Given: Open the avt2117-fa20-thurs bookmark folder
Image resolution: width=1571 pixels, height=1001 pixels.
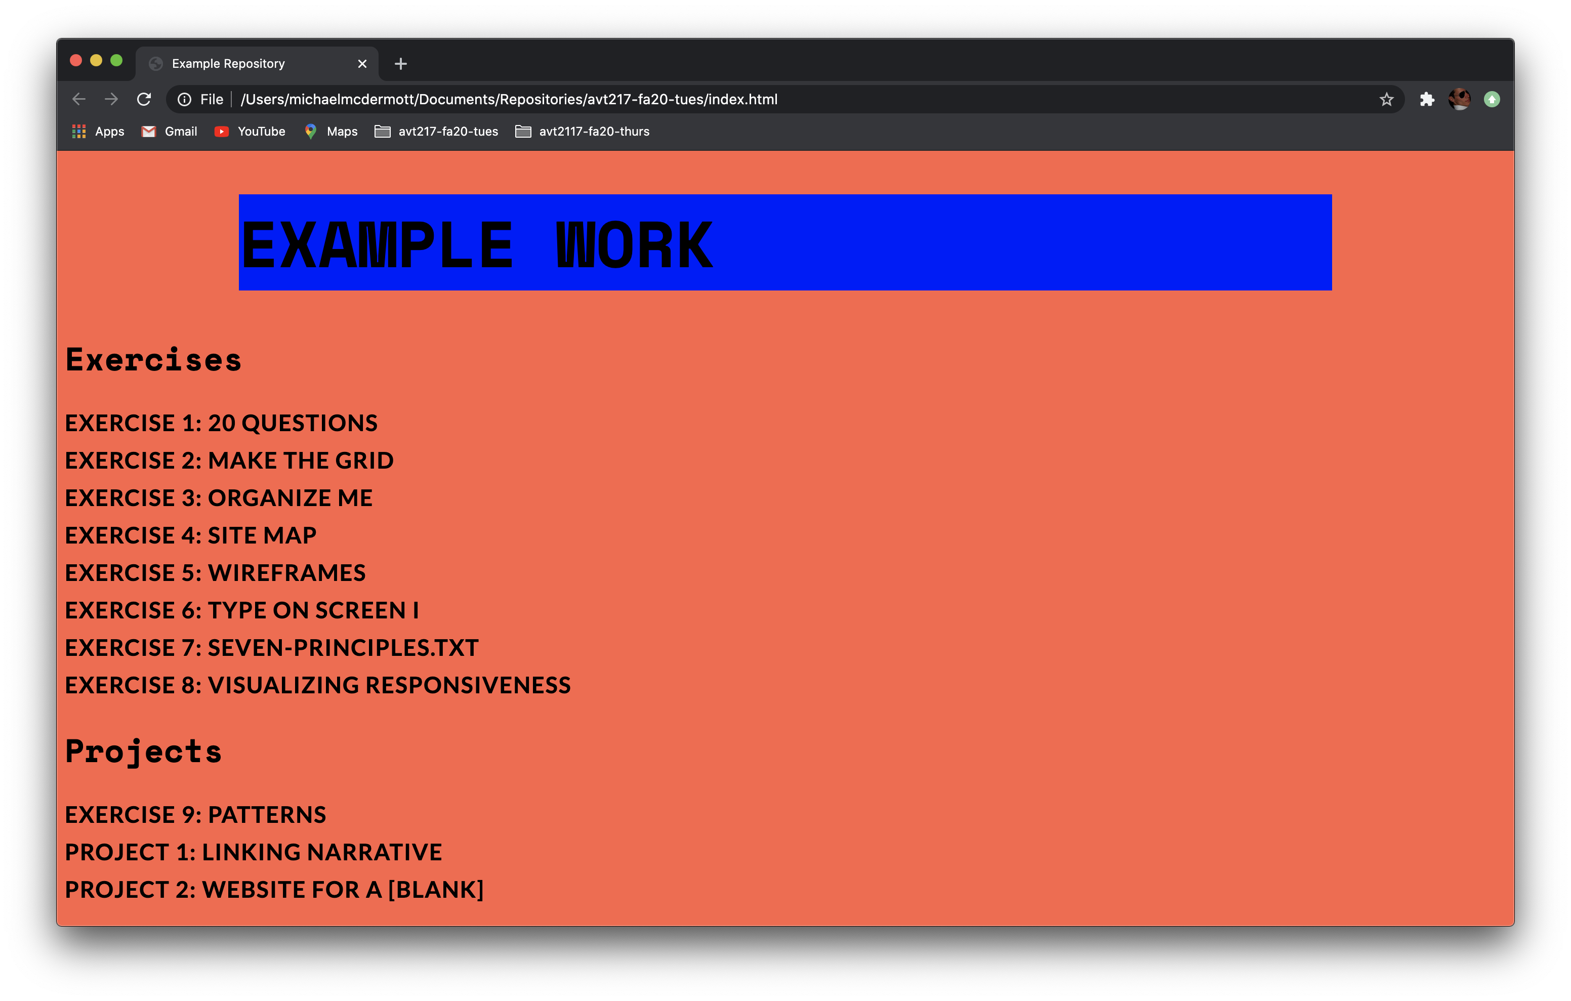Looking at the screenshot, I should [583, 131].
